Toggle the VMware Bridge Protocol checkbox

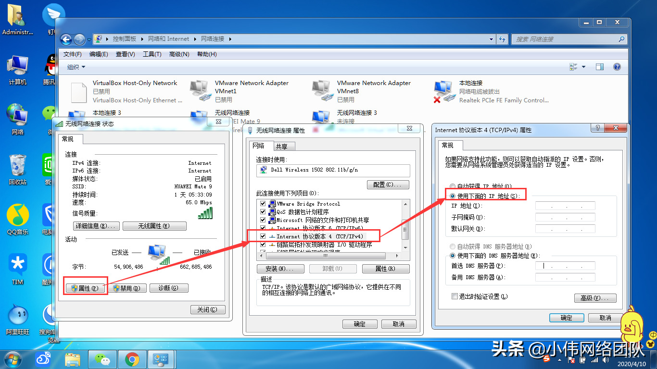pos(263,204)
